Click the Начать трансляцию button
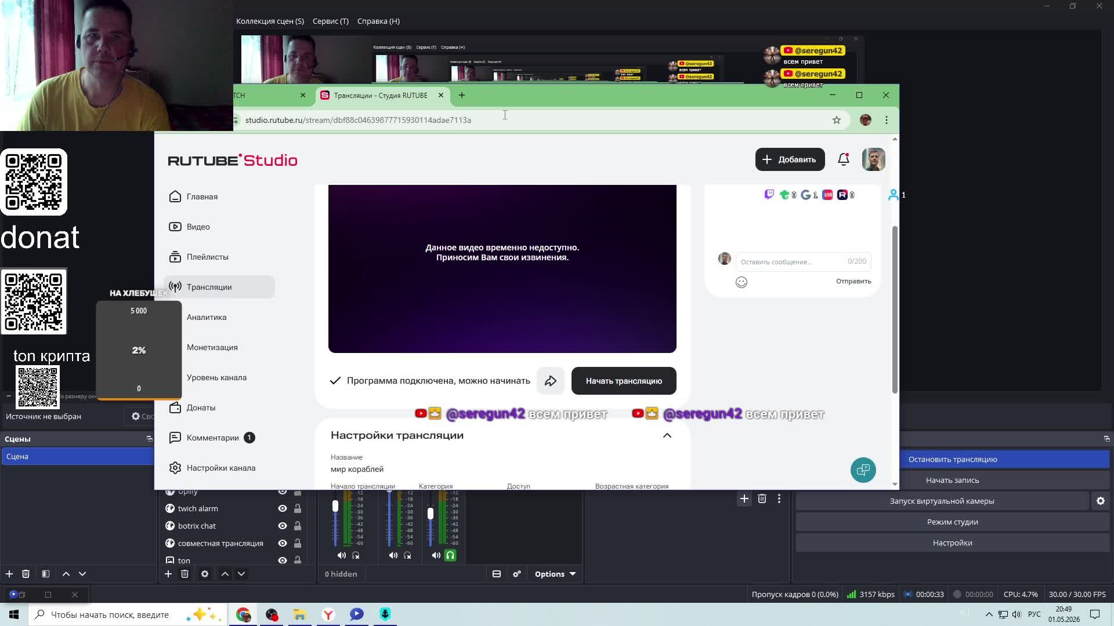 (x=624, y=381)
